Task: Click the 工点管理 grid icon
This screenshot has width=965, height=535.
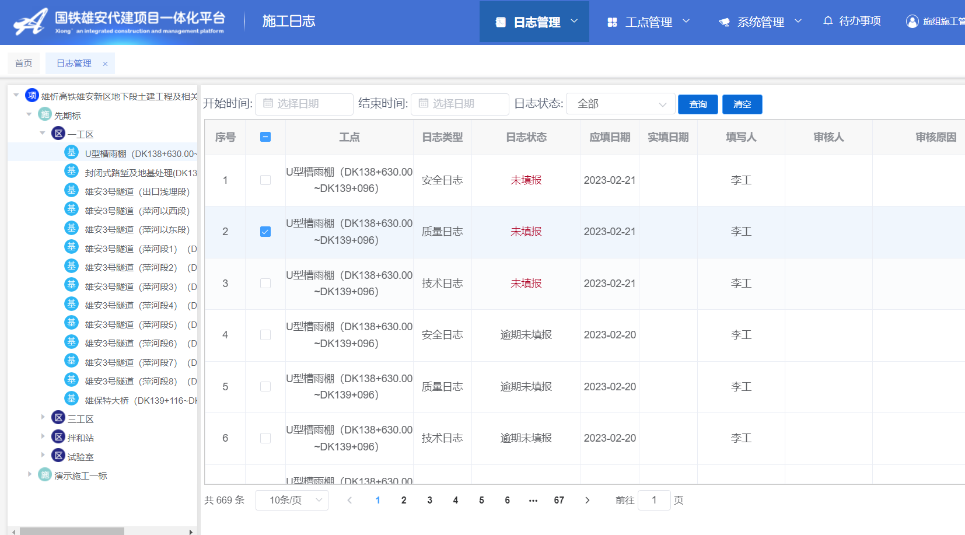Action: pyautogui.click(x=612, y=22)
